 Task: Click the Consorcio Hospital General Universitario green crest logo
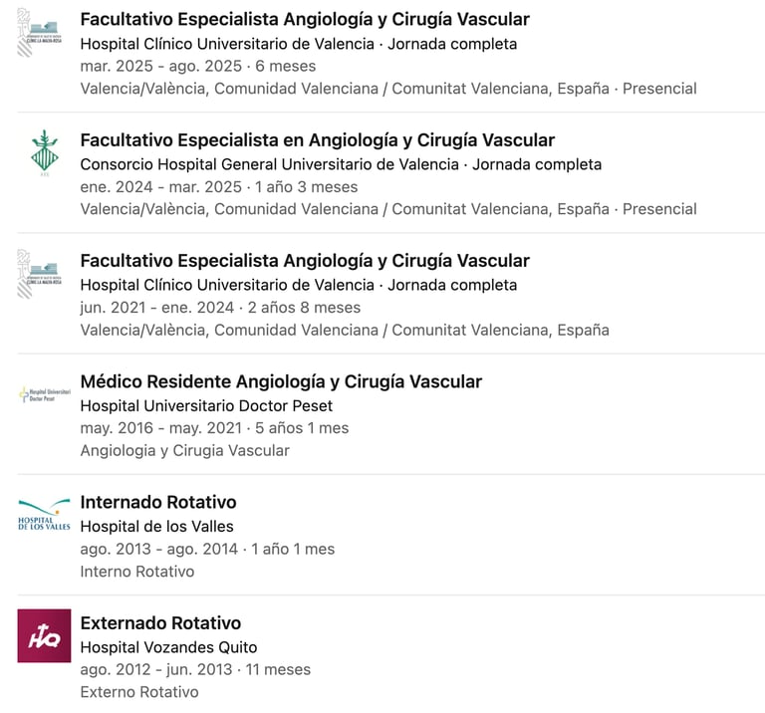[x=44, y=153]
